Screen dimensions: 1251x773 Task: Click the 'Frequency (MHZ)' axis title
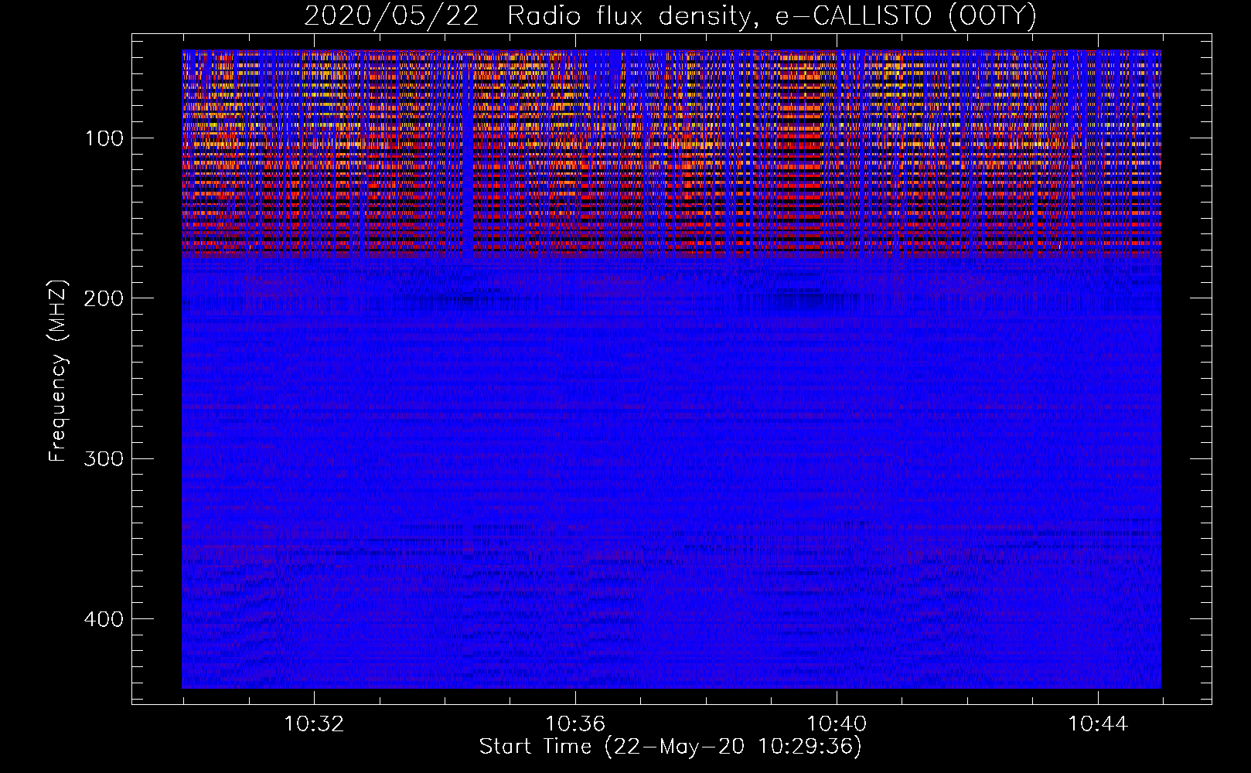[x=59, y=370]
